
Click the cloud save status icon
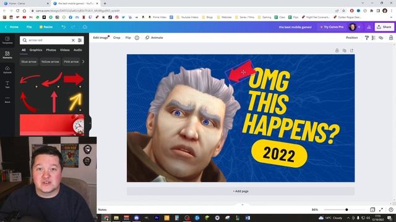coord(85,27)
